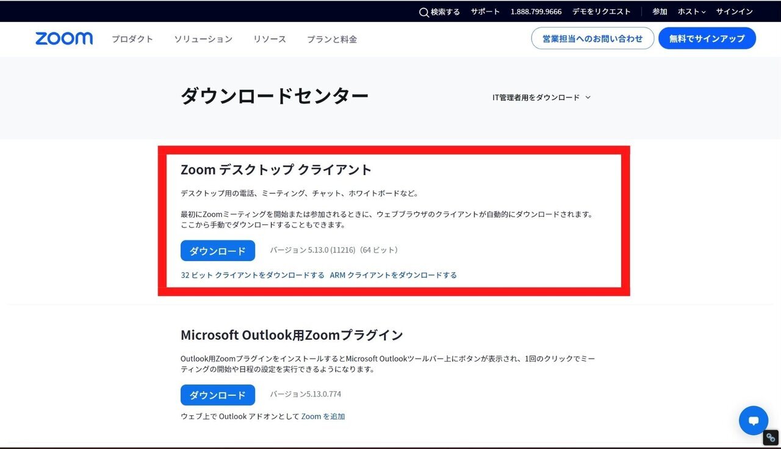The width and height of the screenshot is (781, 449).
Task: Click 32 ビット クライアントをダウンロードする link
Action: [x=253, y=275]
